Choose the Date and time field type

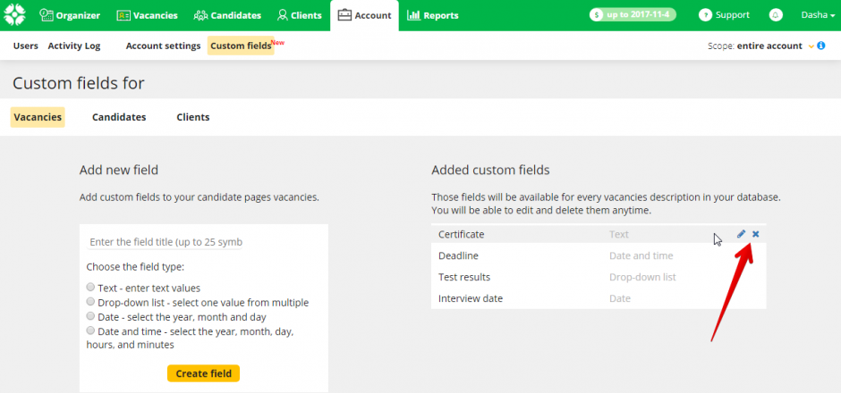(90, 330)
